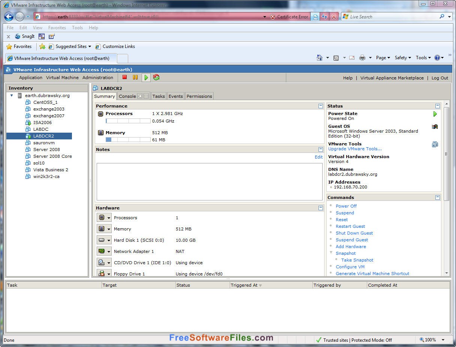
Task: Open the Processors hardware dropdown arrow
Action: click(109, 218)
